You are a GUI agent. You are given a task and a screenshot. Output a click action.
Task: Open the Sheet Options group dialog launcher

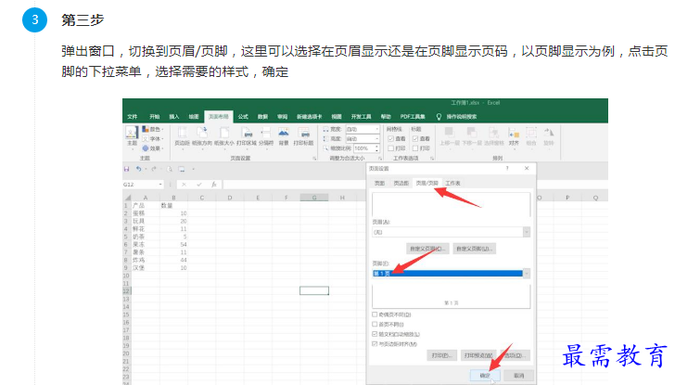click(432, 159)
